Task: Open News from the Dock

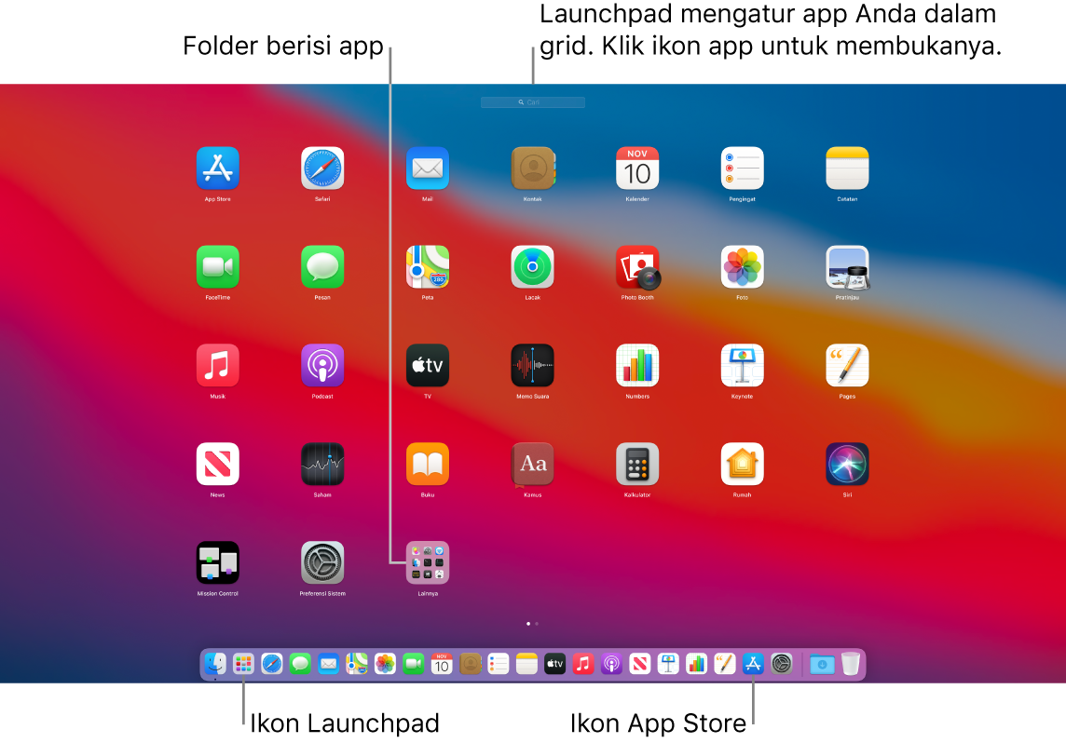Action: (640, 664)
